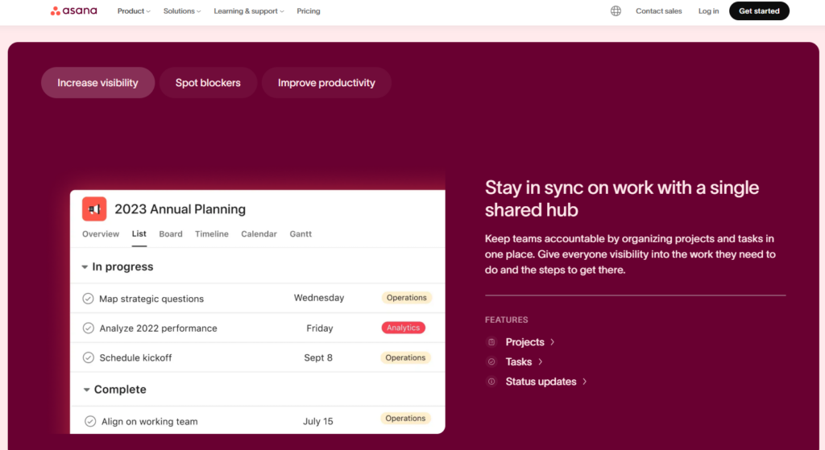
Task: Select the Spot blockers pill
Action: tap(208, 83)
